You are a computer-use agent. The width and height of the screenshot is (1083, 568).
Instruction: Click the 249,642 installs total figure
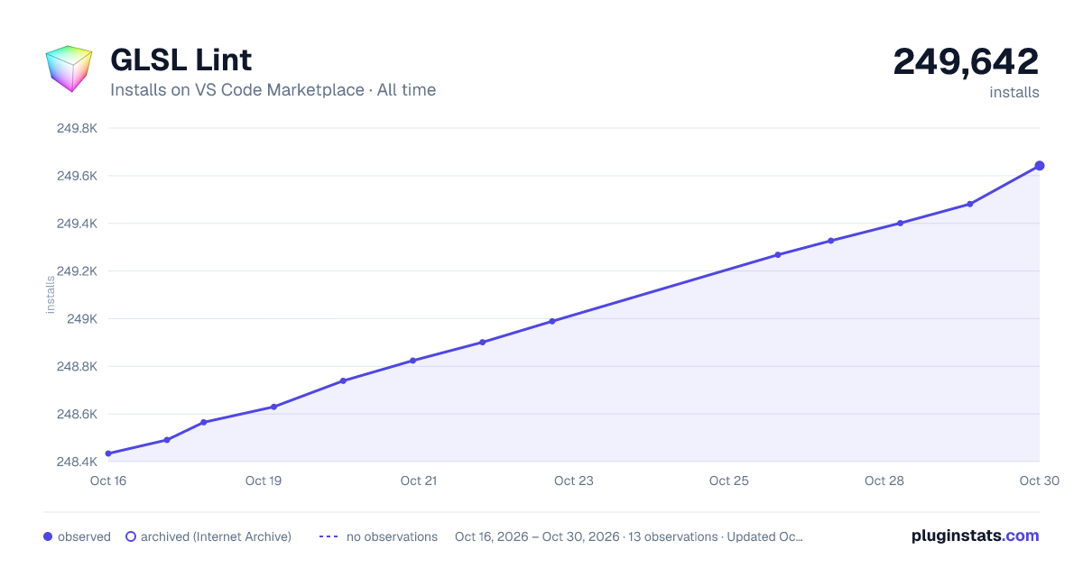click(x=966, y=62)
